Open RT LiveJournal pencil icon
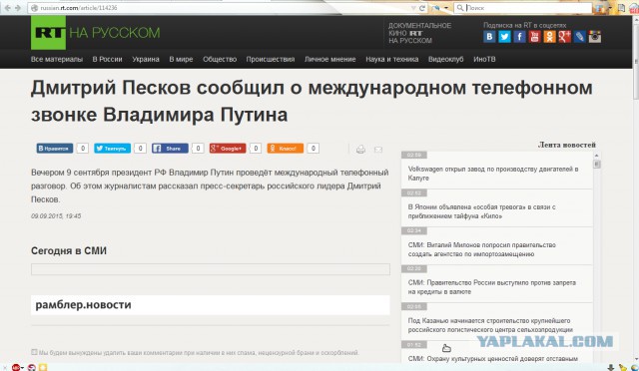Screen dimensions: 639x371 [x=579, y=37]
